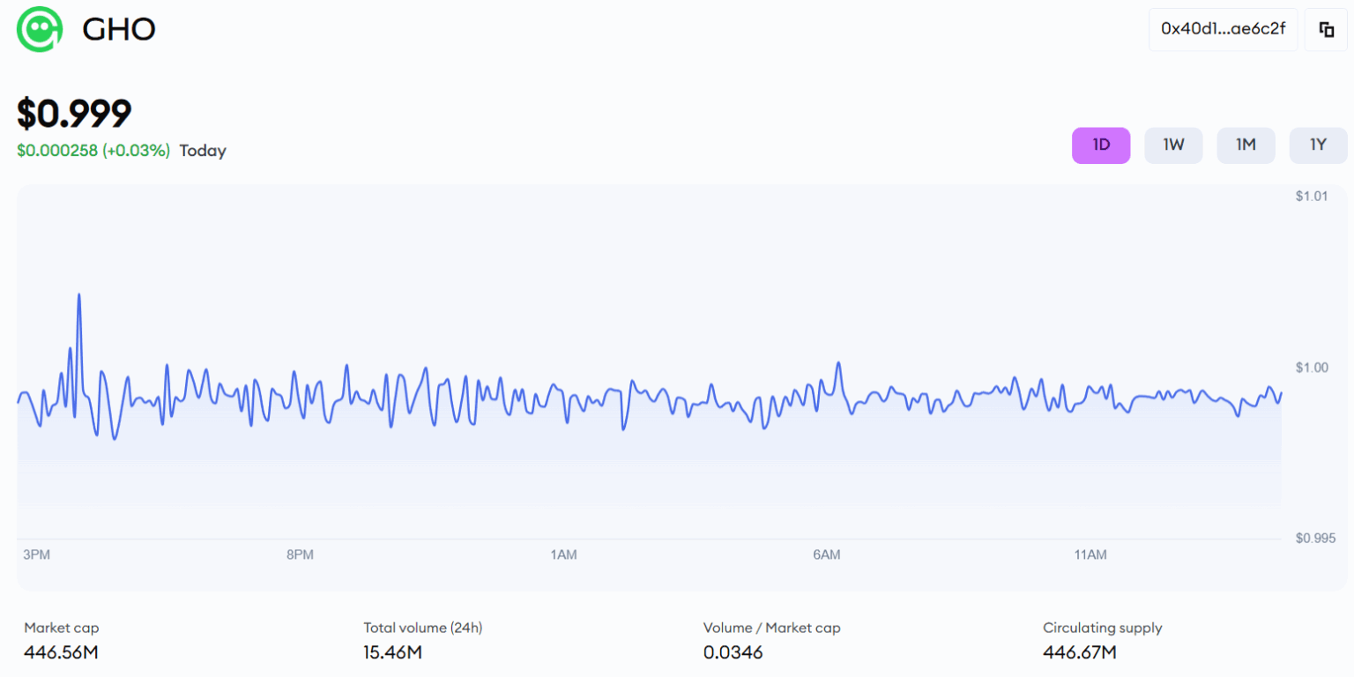Click the Circulating supply value 446.67M
This screenshot has height=677, width=1354.
point(1079,652)
